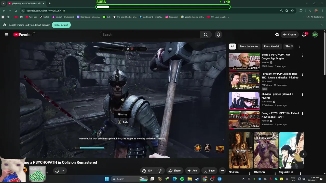This screenshot has height=183, width=326.
Task: Open the Pikaboo PvP Guild video title
Action: click(x=280, y=76)
